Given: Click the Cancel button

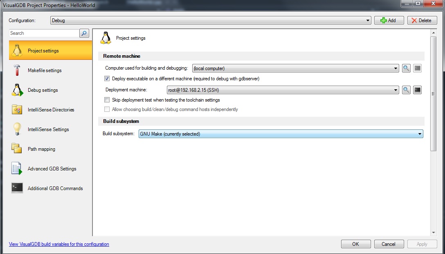Looking at the screenshot, I should point(389,244).
